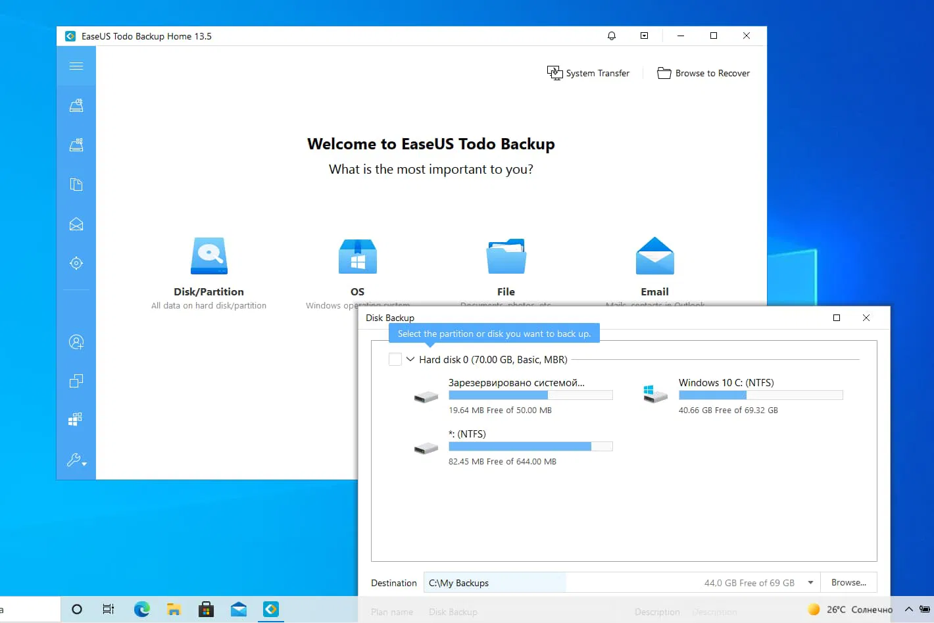This screenshot has width=934, height=623.
Task: Open the System Backup icon in sidebar
Action: [x=76, y=145]
